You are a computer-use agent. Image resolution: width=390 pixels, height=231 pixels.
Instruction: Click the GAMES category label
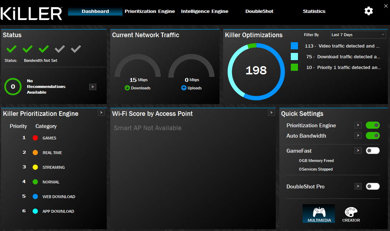point(49,138)
